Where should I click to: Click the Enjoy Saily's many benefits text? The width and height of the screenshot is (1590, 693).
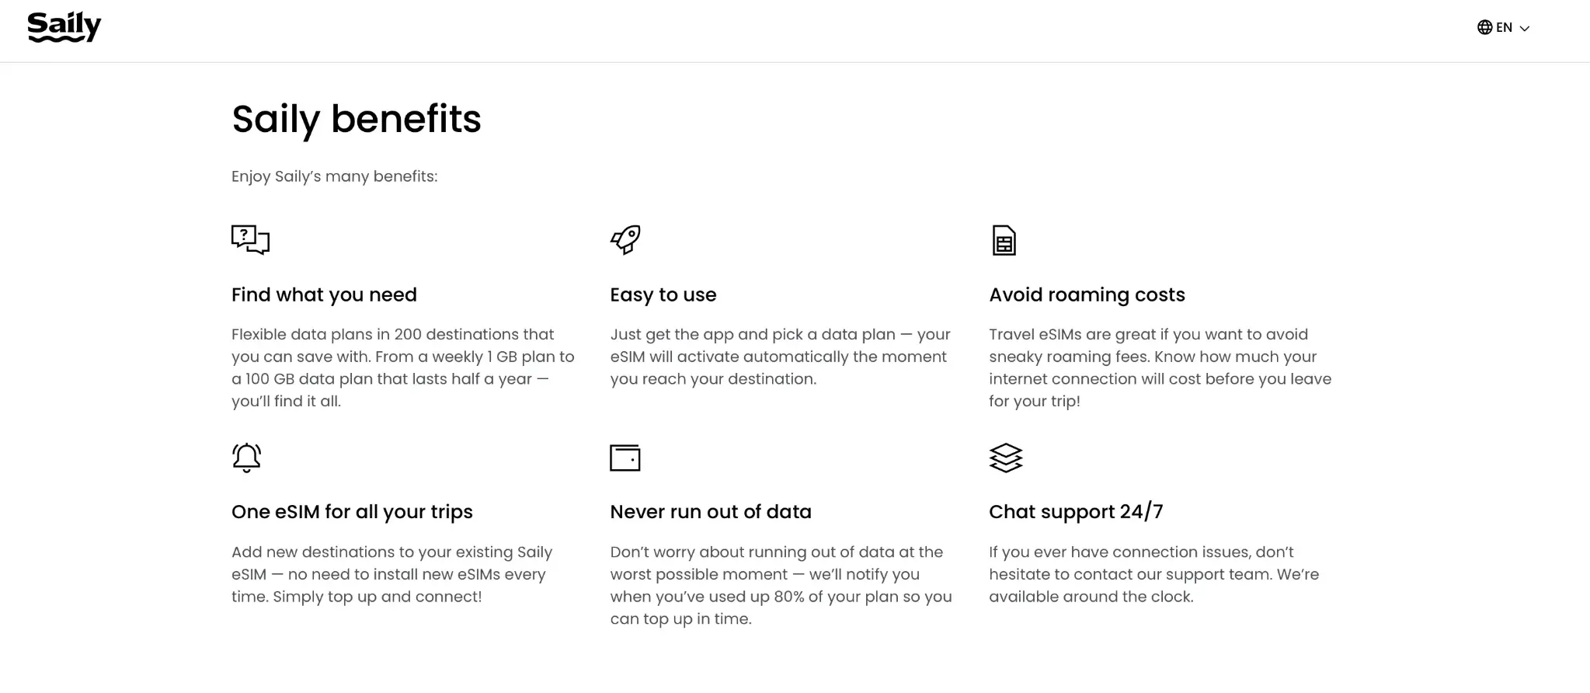[x=334, y=176]
